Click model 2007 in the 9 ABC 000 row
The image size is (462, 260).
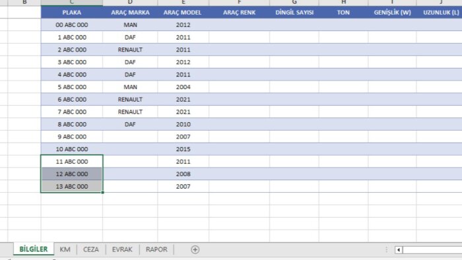click(x=183, y=137)
